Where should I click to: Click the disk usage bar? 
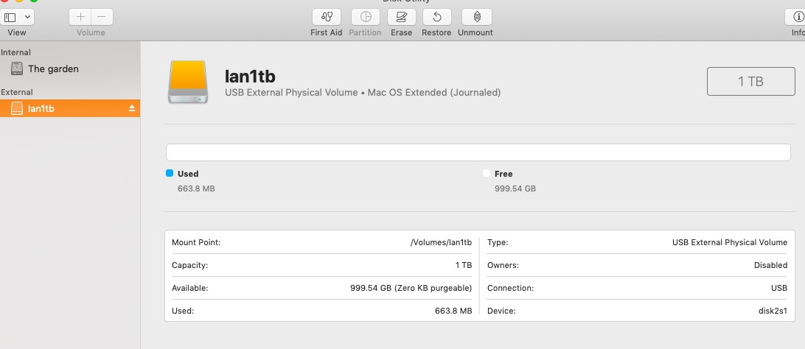pos(478,152)
